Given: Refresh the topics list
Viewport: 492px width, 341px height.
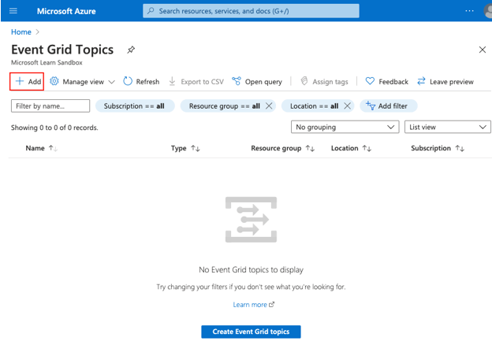Looking at the screenshot, I should tap(141, 82).
